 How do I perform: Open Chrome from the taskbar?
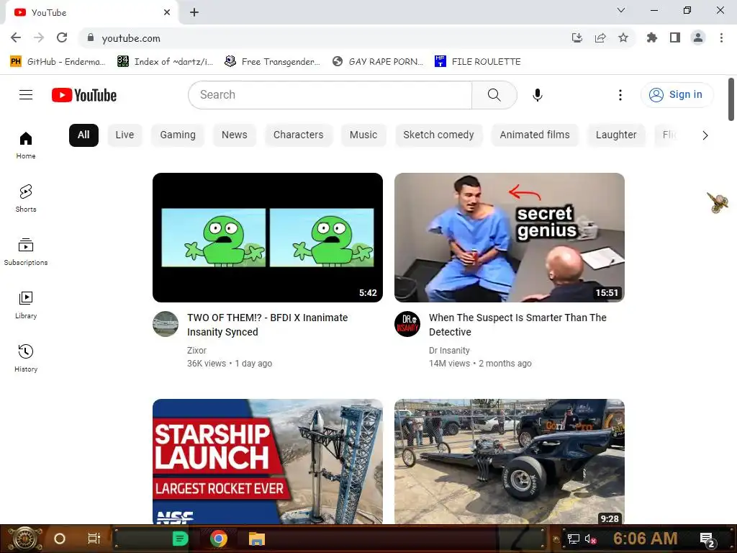(x=219, y=539)
